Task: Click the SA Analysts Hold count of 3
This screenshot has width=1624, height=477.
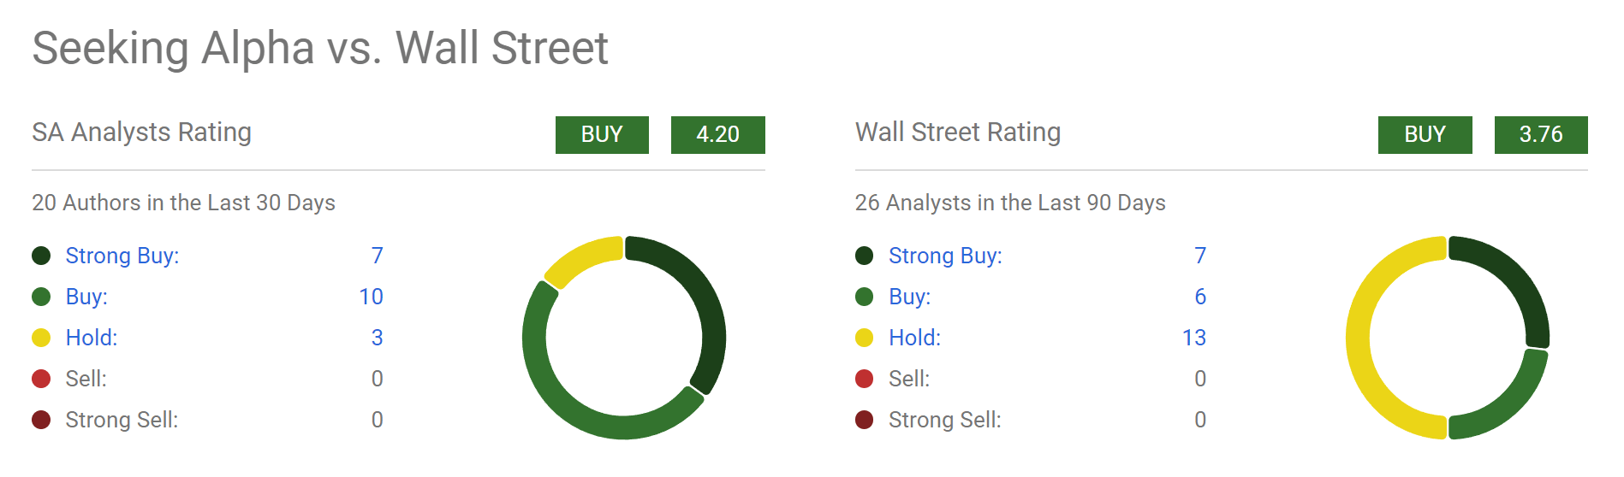Action: click(x=377, y=338)
